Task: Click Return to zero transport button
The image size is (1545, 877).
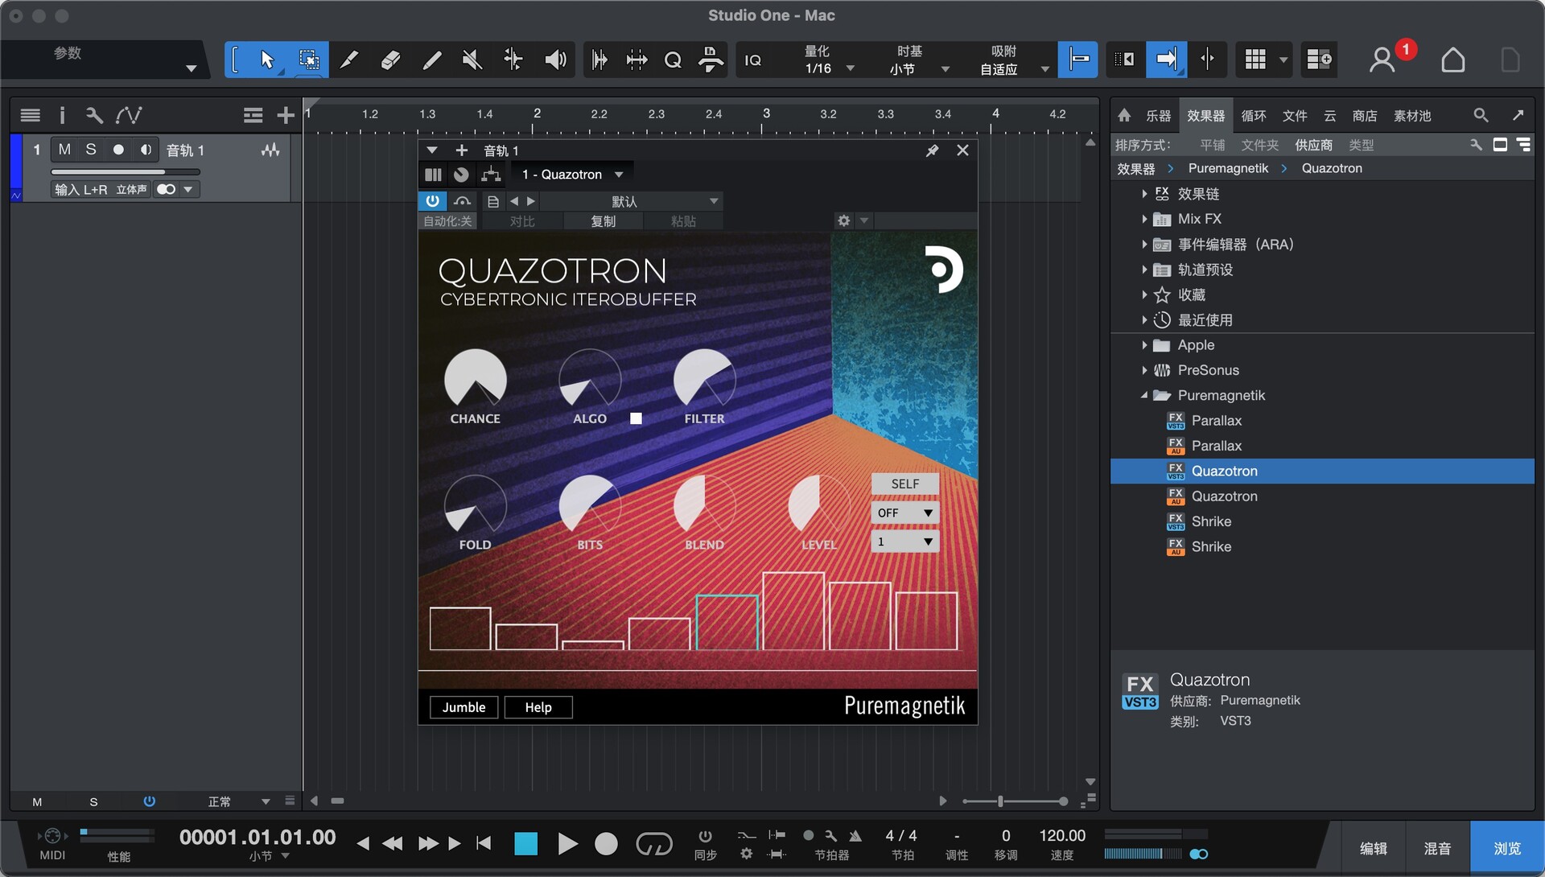Action: pos(484,843)
